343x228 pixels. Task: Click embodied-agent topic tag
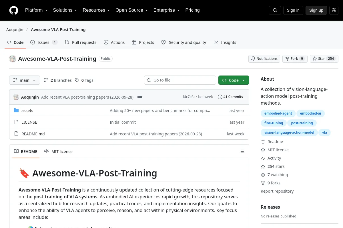(x=278, y=113)
